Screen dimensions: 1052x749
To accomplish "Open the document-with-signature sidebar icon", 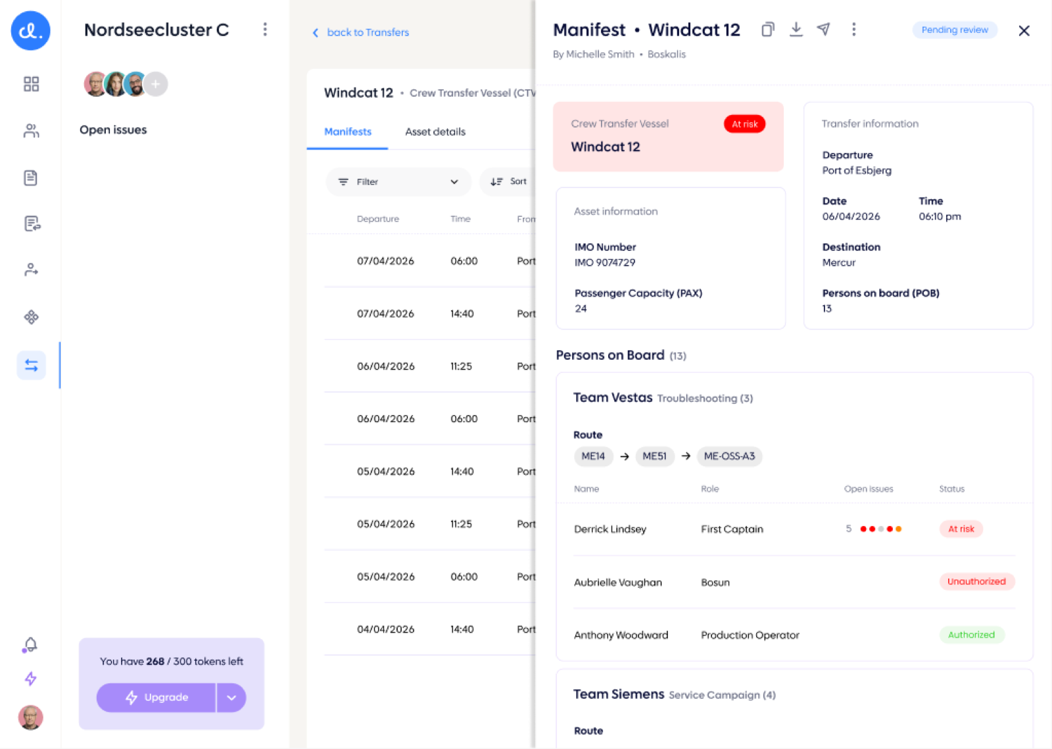I will click(x=32, y=224).
